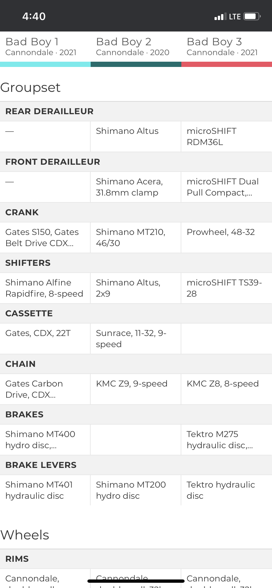Tap the Shimano Altus rear derailleur cell
The width and height of the screenshot is (272, 588).
point(136,136)
